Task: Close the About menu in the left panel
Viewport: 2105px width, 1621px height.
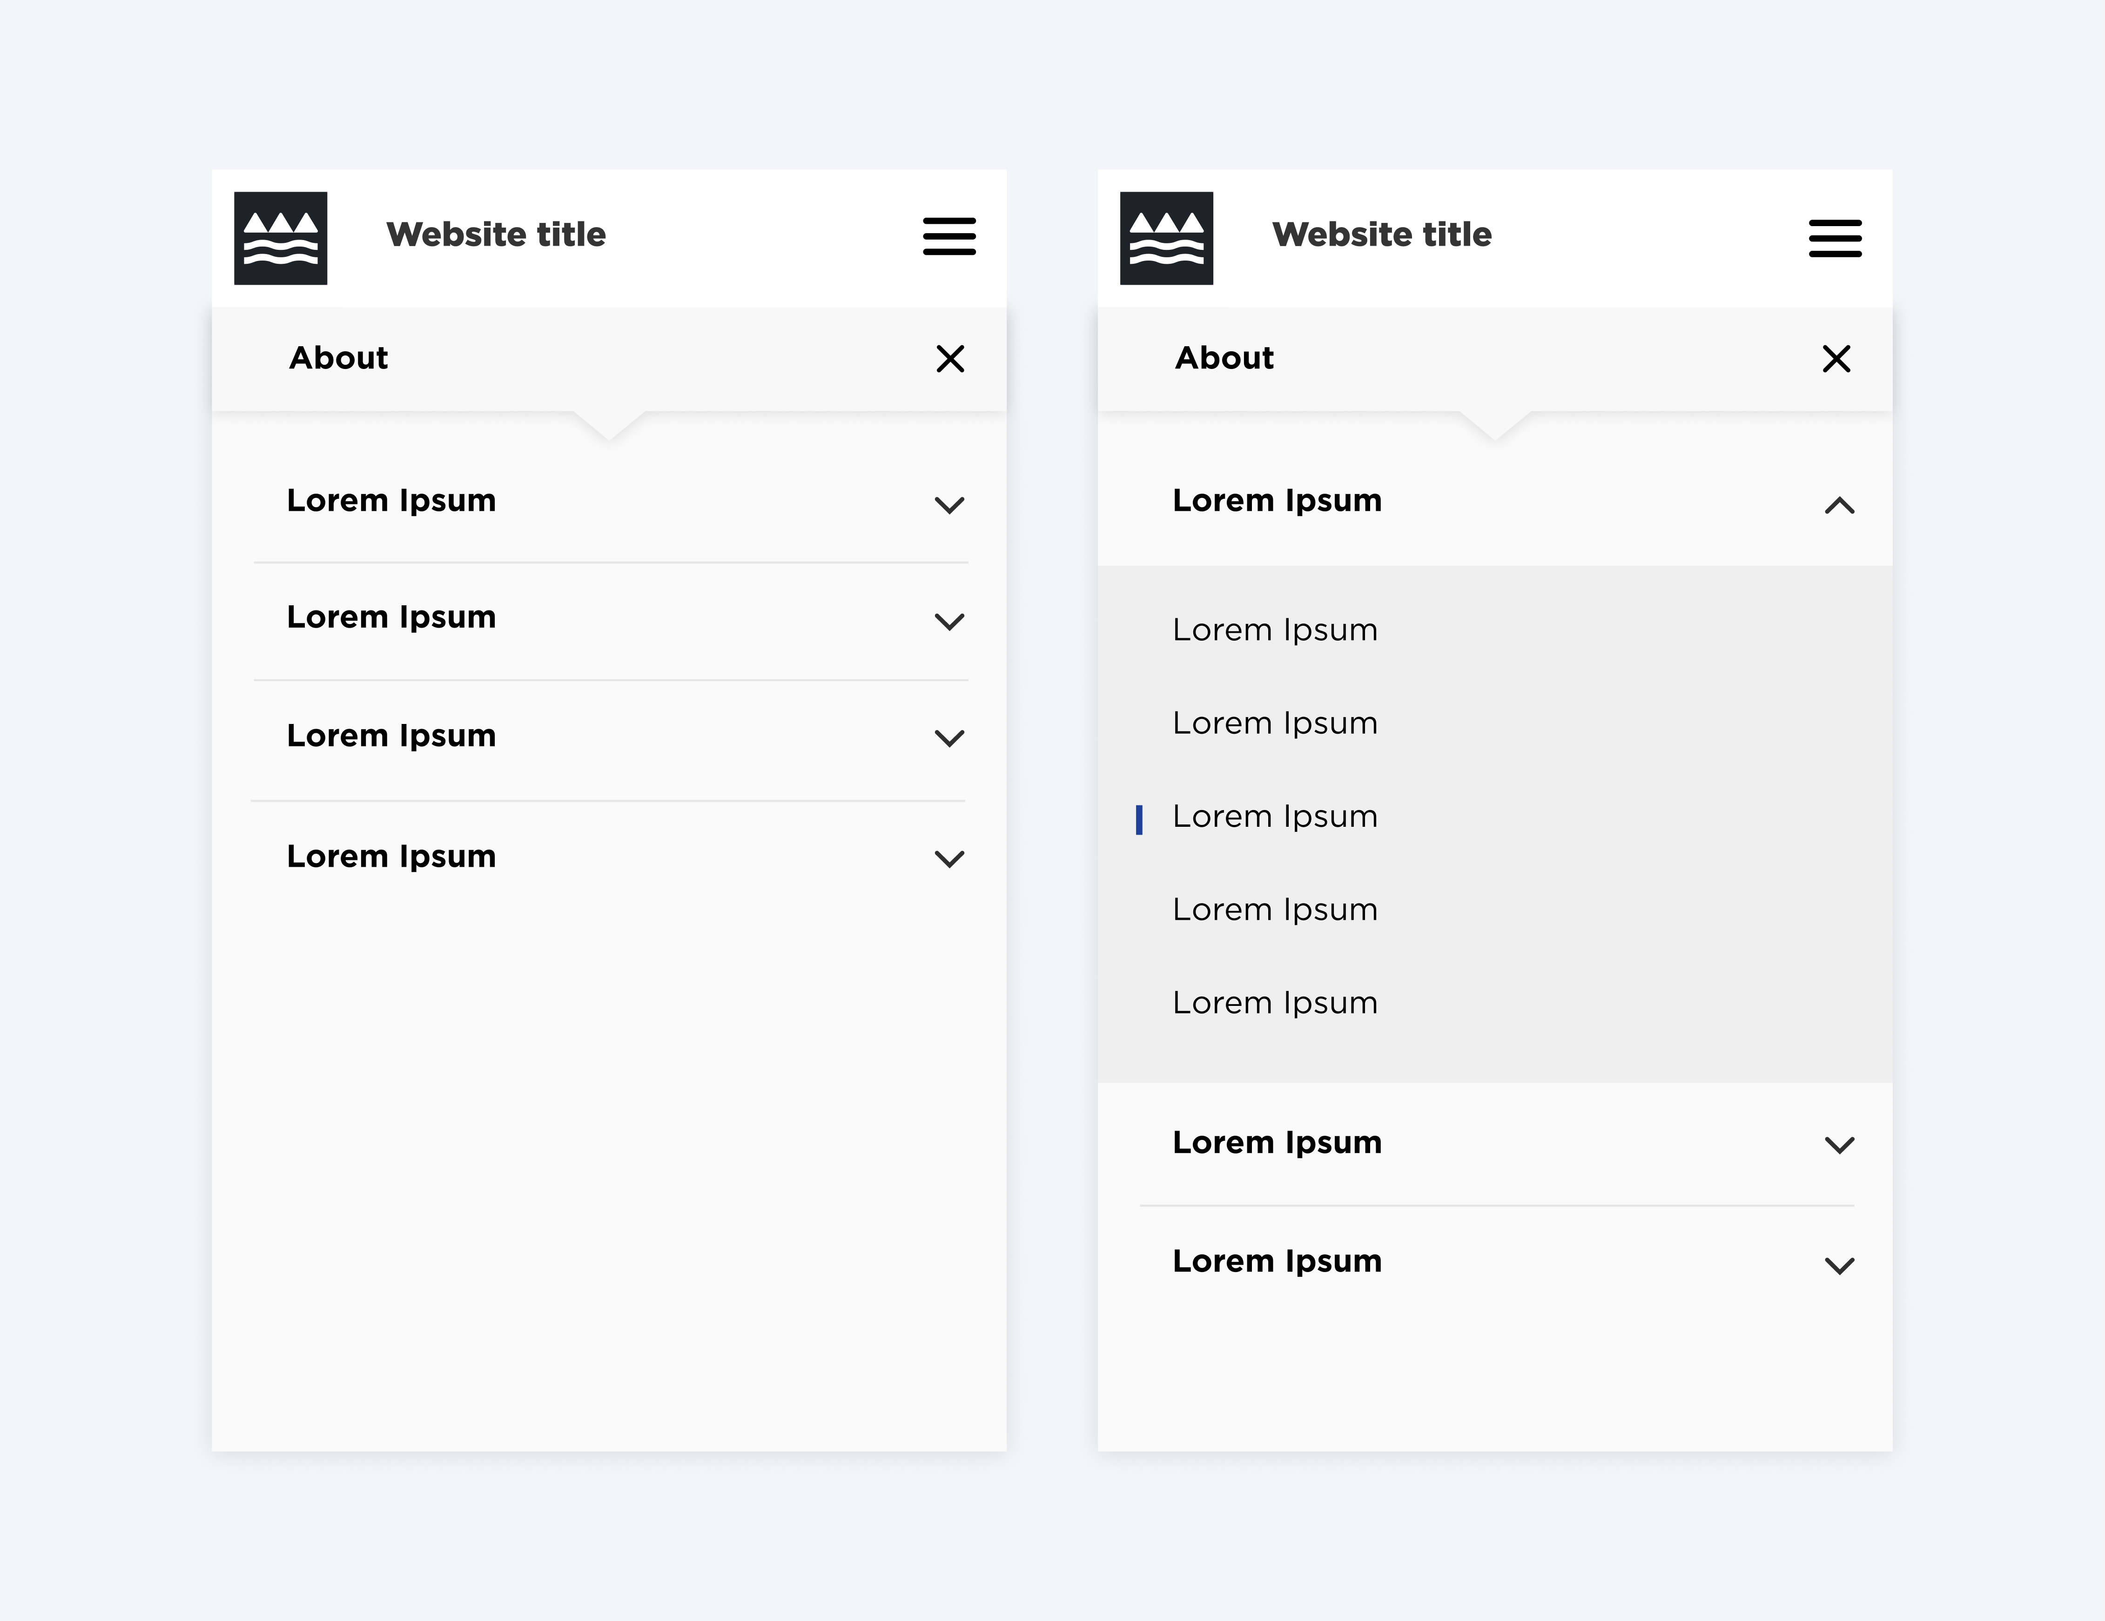Action: coord(949,359)
